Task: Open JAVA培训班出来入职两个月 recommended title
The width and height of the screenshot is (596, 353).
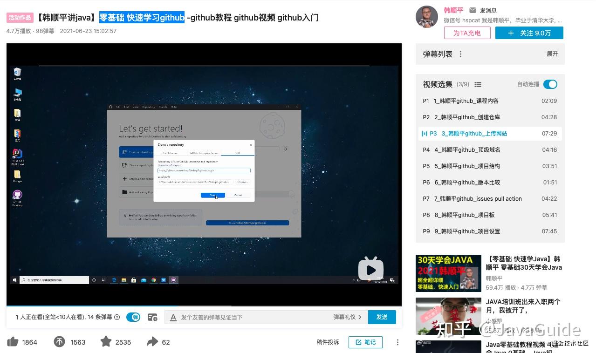Action: coord(523,306)
